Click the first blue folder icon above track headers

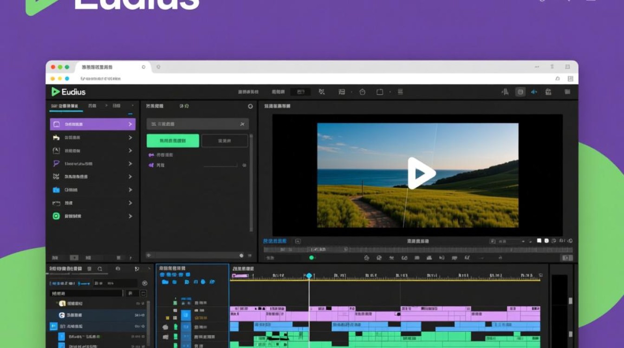coord(165,282)
